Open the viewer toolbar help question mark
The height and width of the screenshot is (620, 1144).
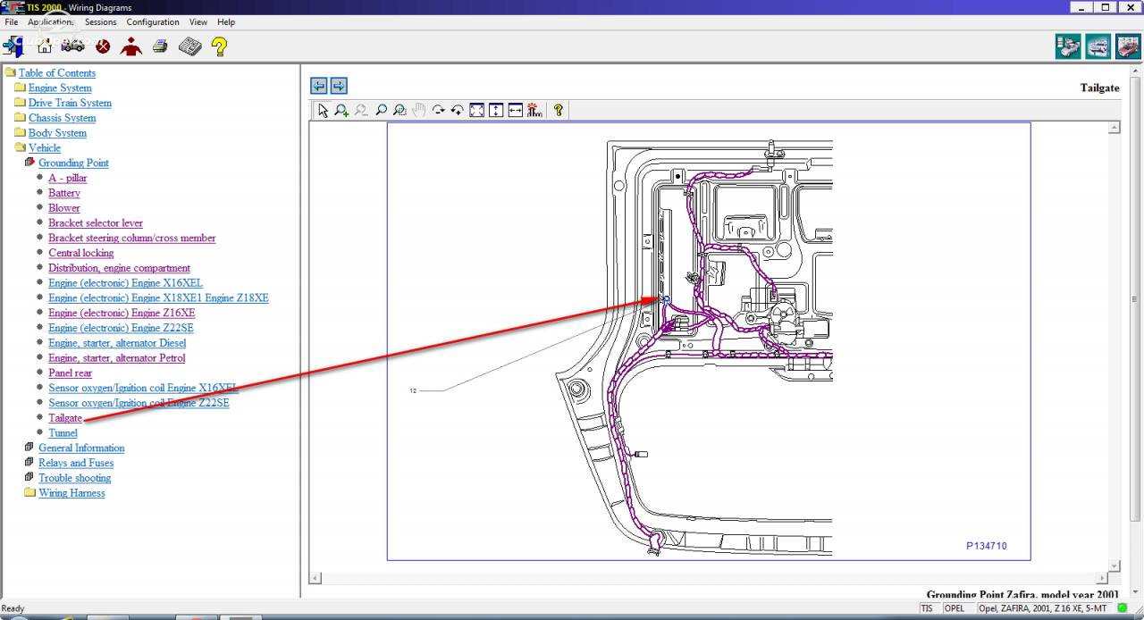(559, 110)
